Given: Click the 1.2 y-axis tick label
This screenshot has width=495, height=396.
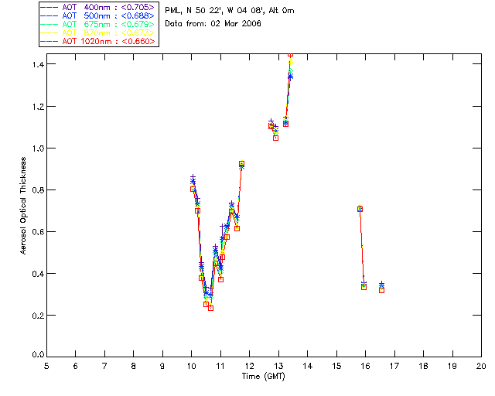Looking at the screenshot, I should pyautogui.click(x=38, y=107).
